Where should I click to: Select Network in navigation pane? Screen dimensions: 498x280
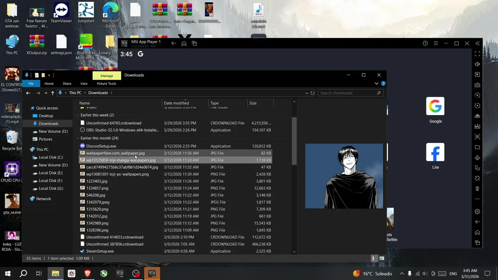(x=44, y=199)
